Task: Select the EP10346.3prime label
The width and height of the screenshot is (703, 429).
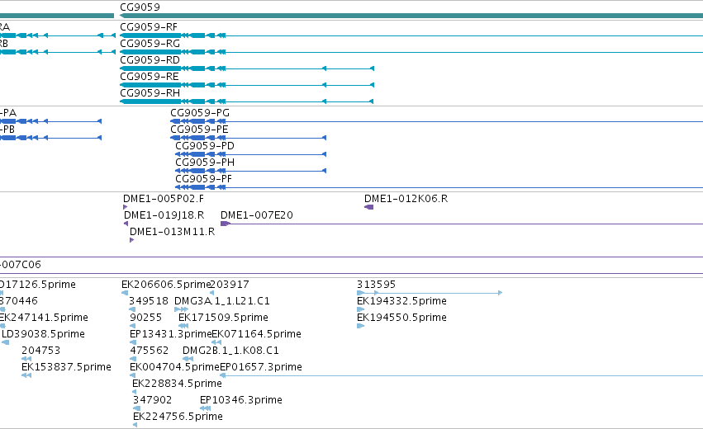Action: coord(241,400)
